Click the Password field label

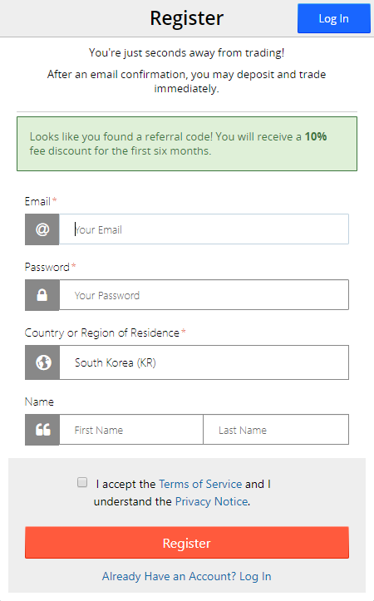47,267
